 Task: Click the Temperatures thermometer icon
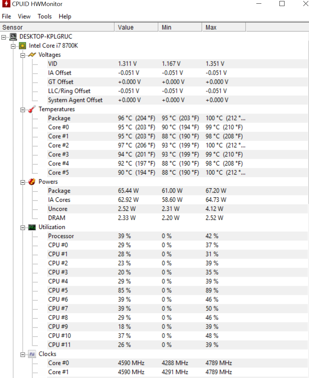point(32,109)
